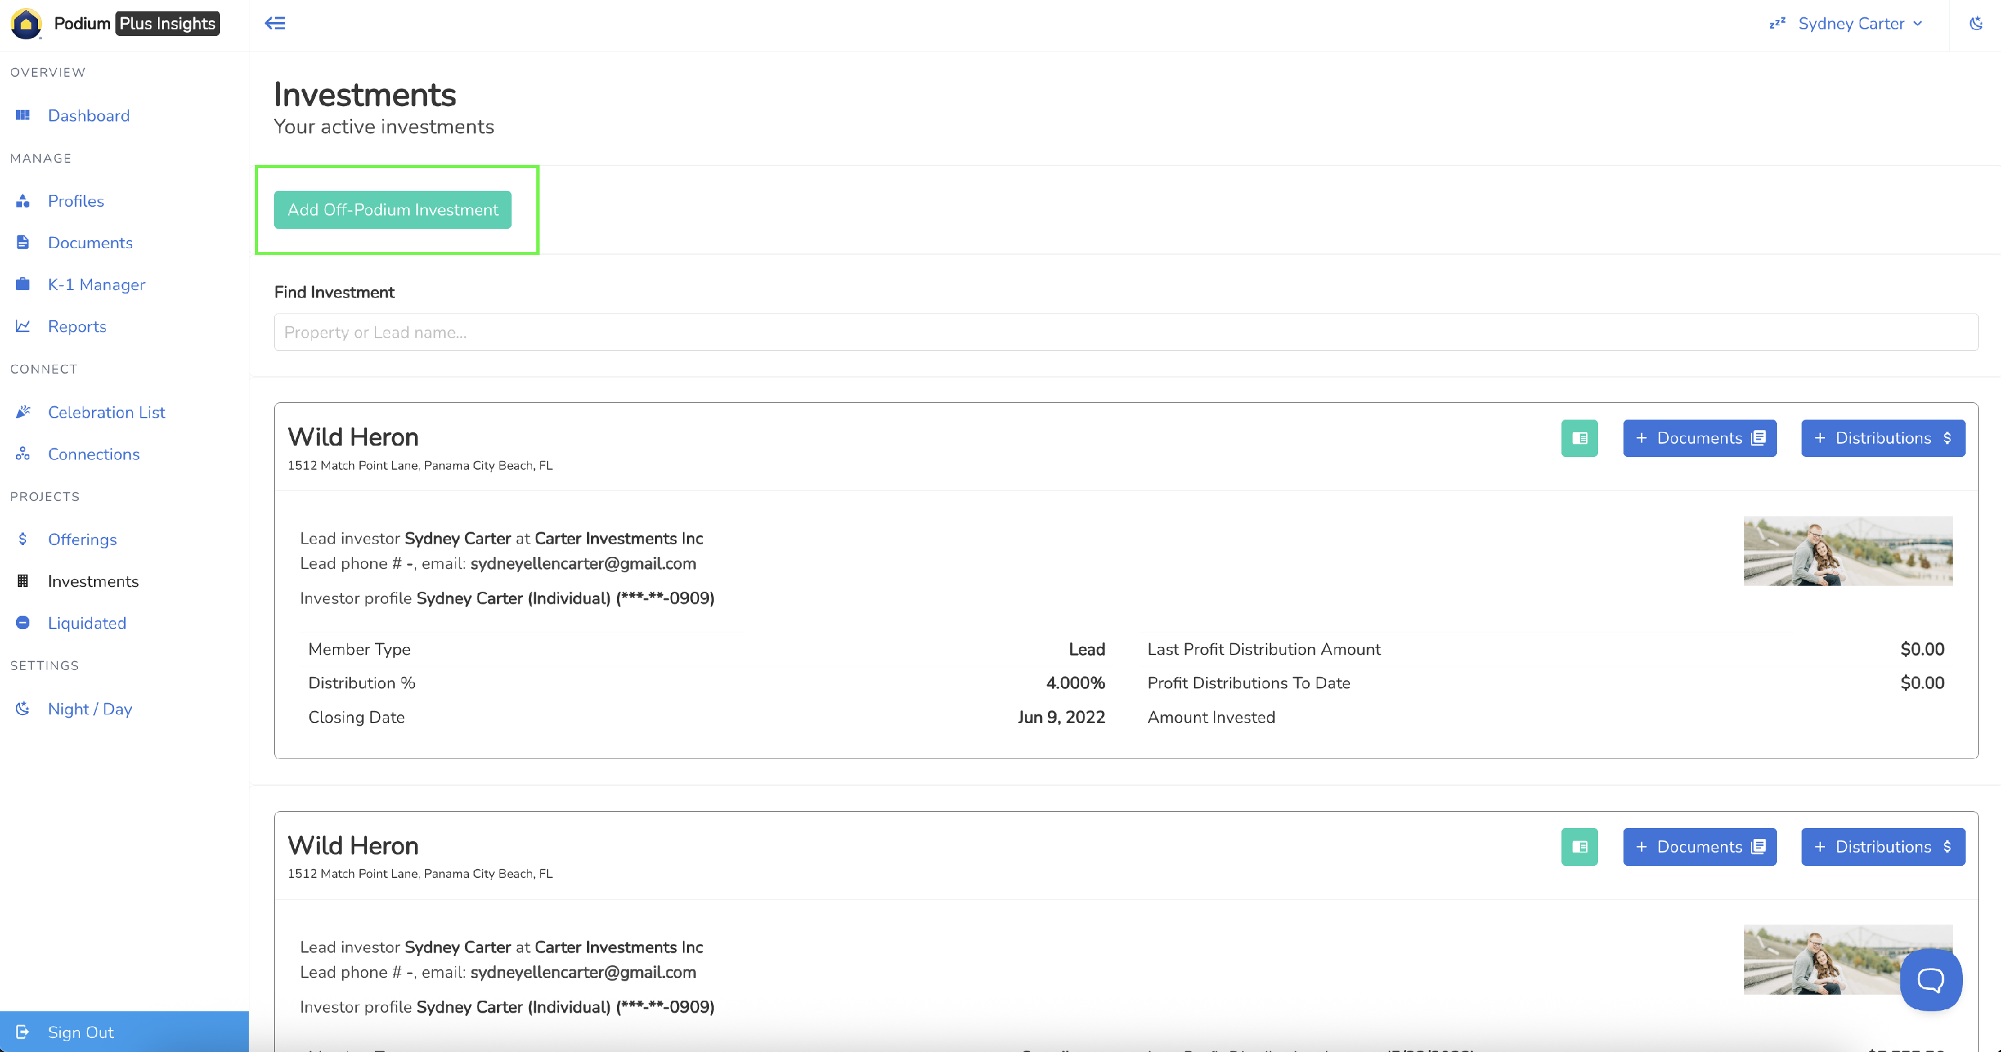This screenshot has width=2001, height=1052.
Task: Open Sydney Carter user dropdown
Action: pyautogui.click(x=1859, y=23)
